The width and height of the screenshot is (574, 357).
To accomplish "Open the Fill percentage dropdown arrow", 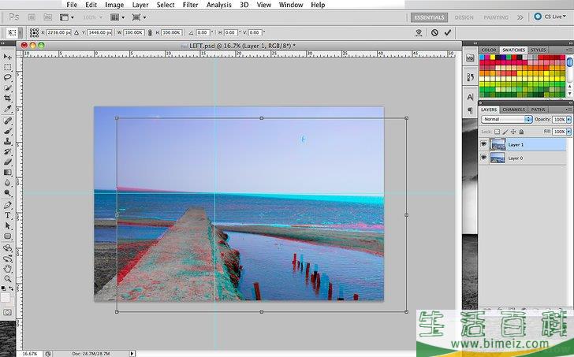I will point(568,131).
